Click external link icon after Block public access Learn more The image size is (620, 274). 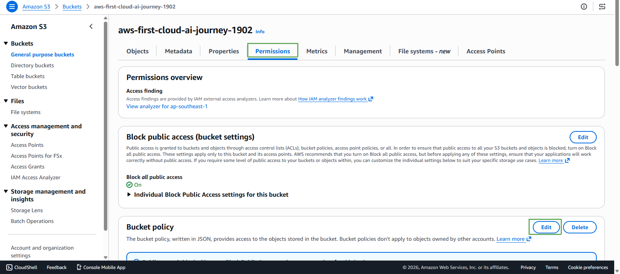click(567, 160)
